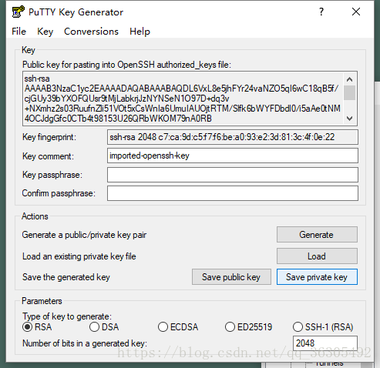Click Save public key button
Image resolution: width=380 pixels, height=368 pixels.
[x=231, y=277]
